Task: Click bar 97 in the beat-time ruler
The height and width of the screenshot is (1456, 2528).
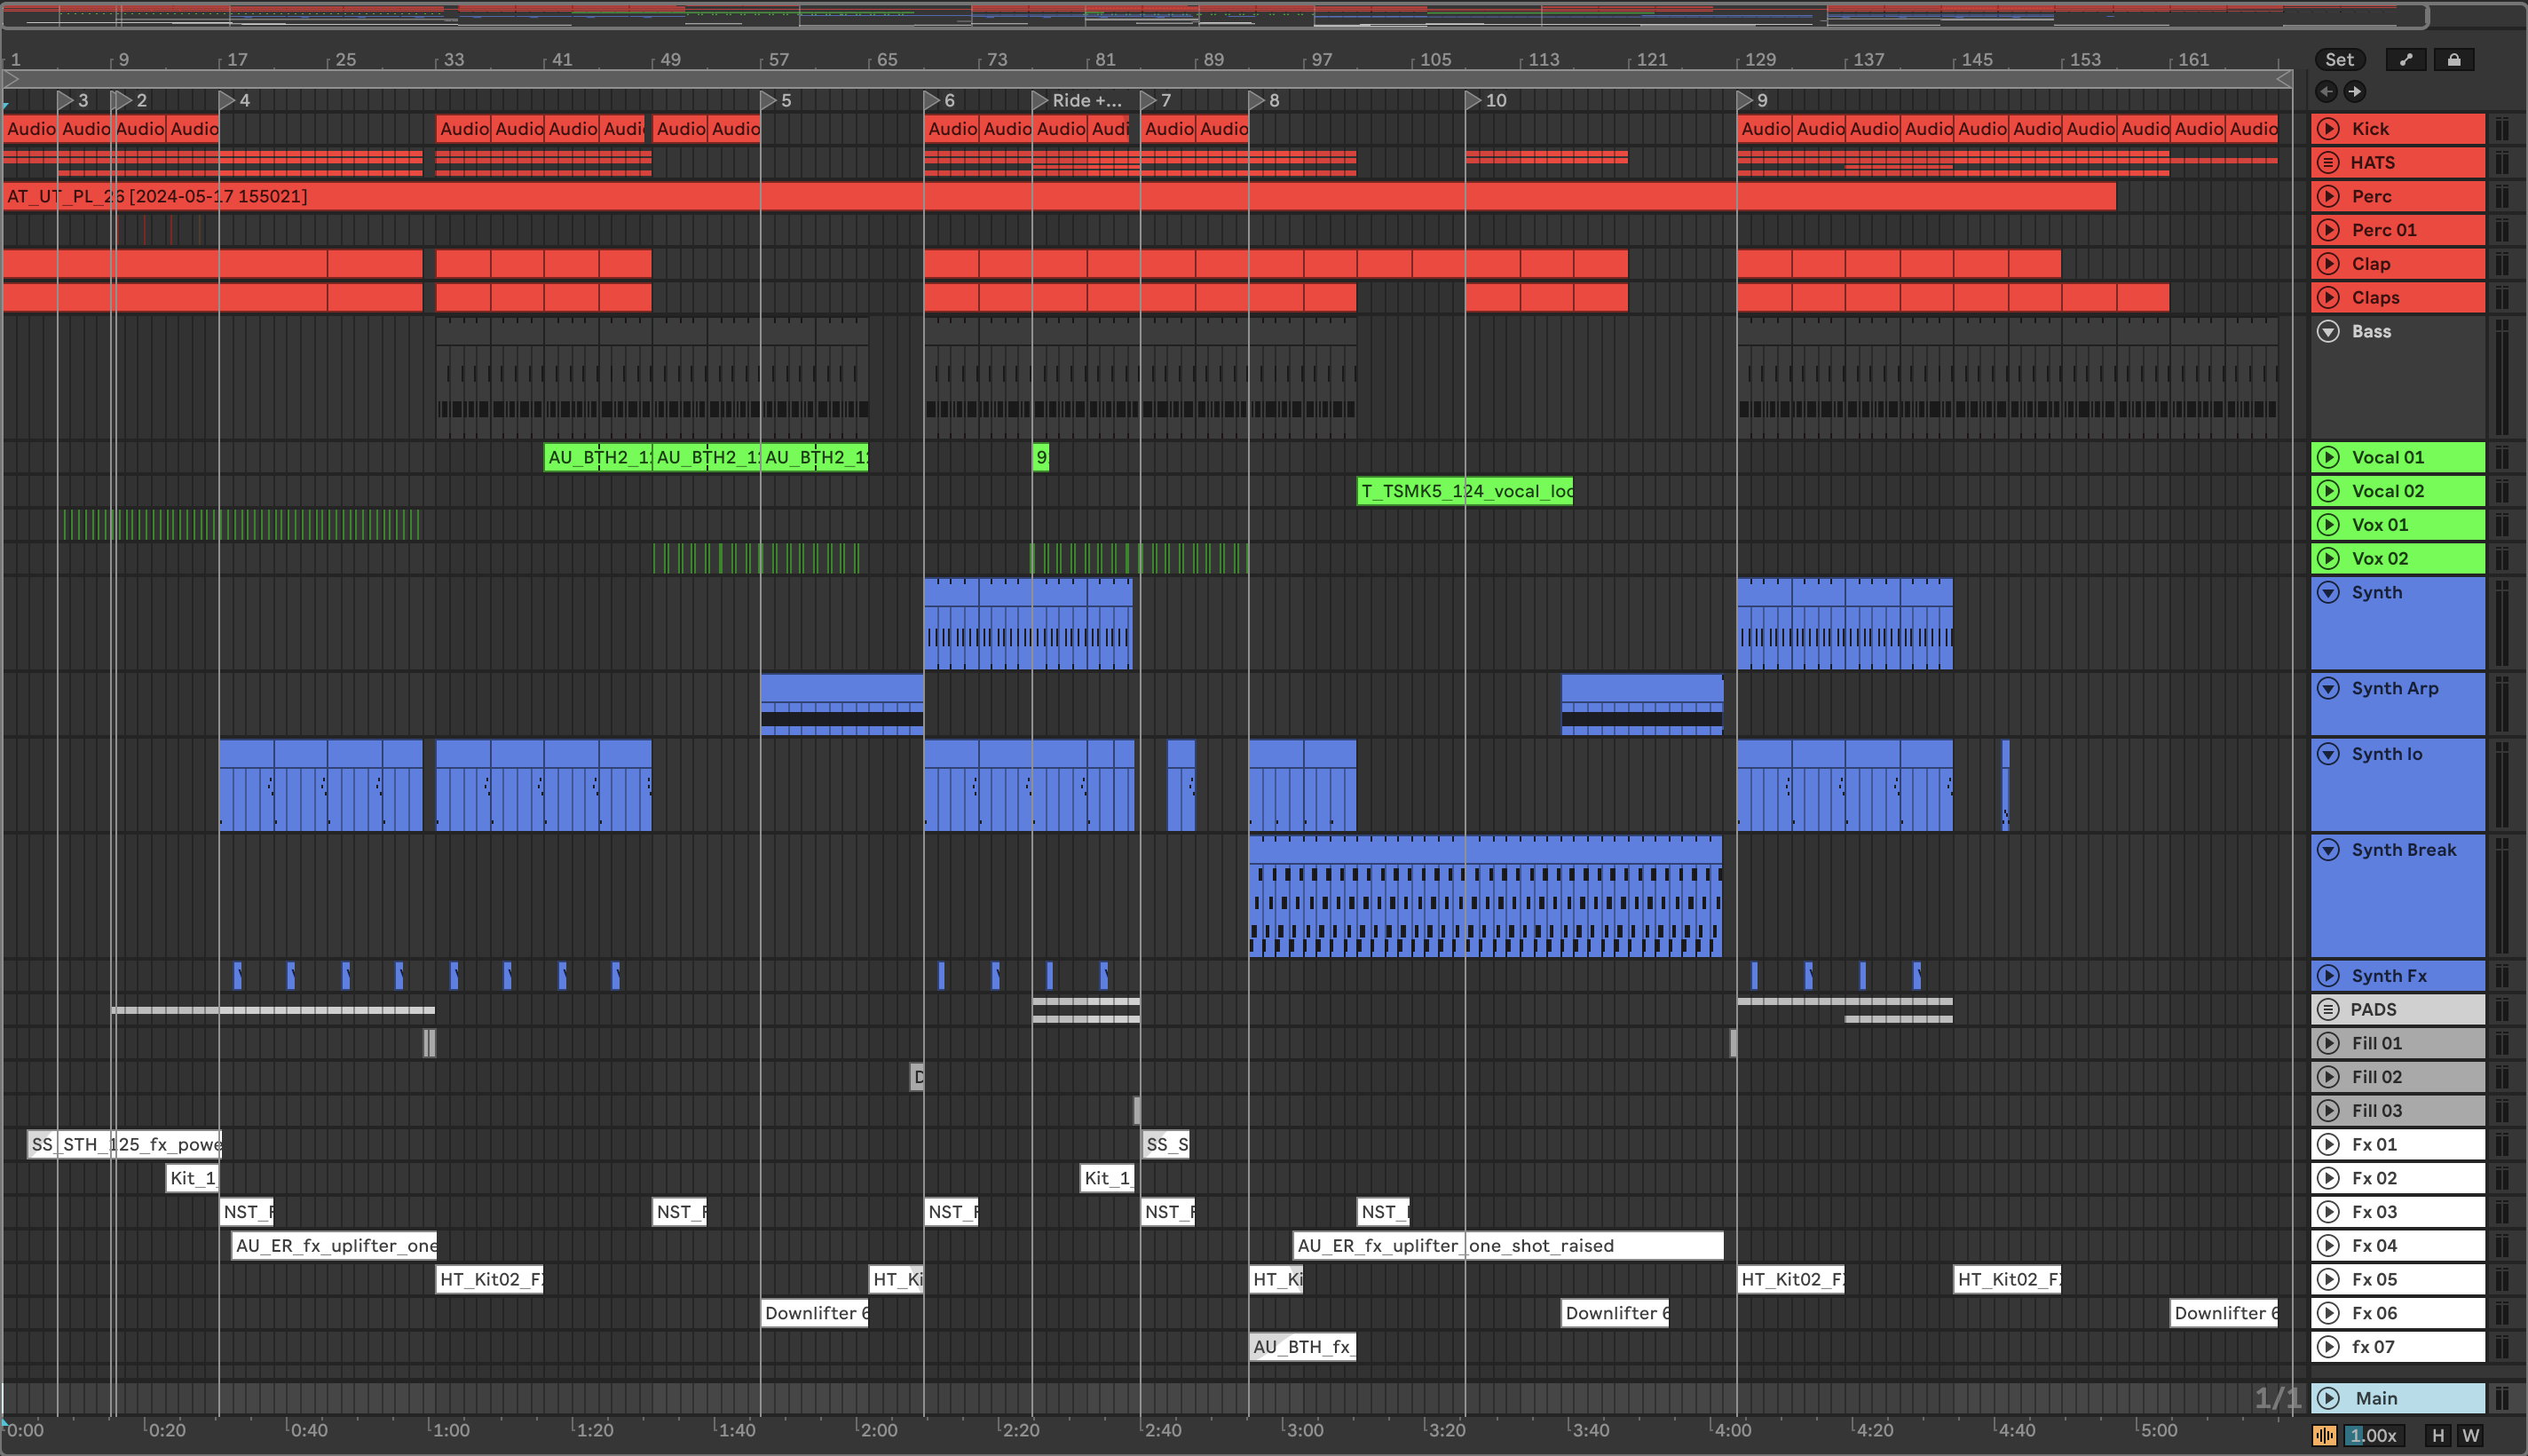Action: [x=1322, y=60]
